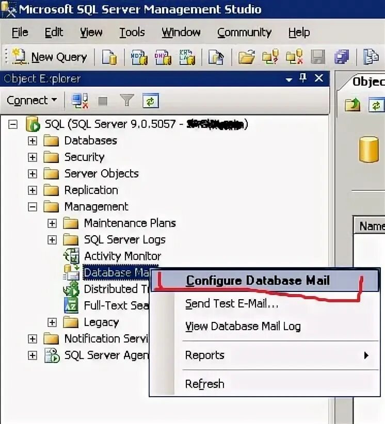The width and height of the screenshot is (385, 424).
Task: Open the Analysis Services MDX Query icon
Action: click(139, 57)
